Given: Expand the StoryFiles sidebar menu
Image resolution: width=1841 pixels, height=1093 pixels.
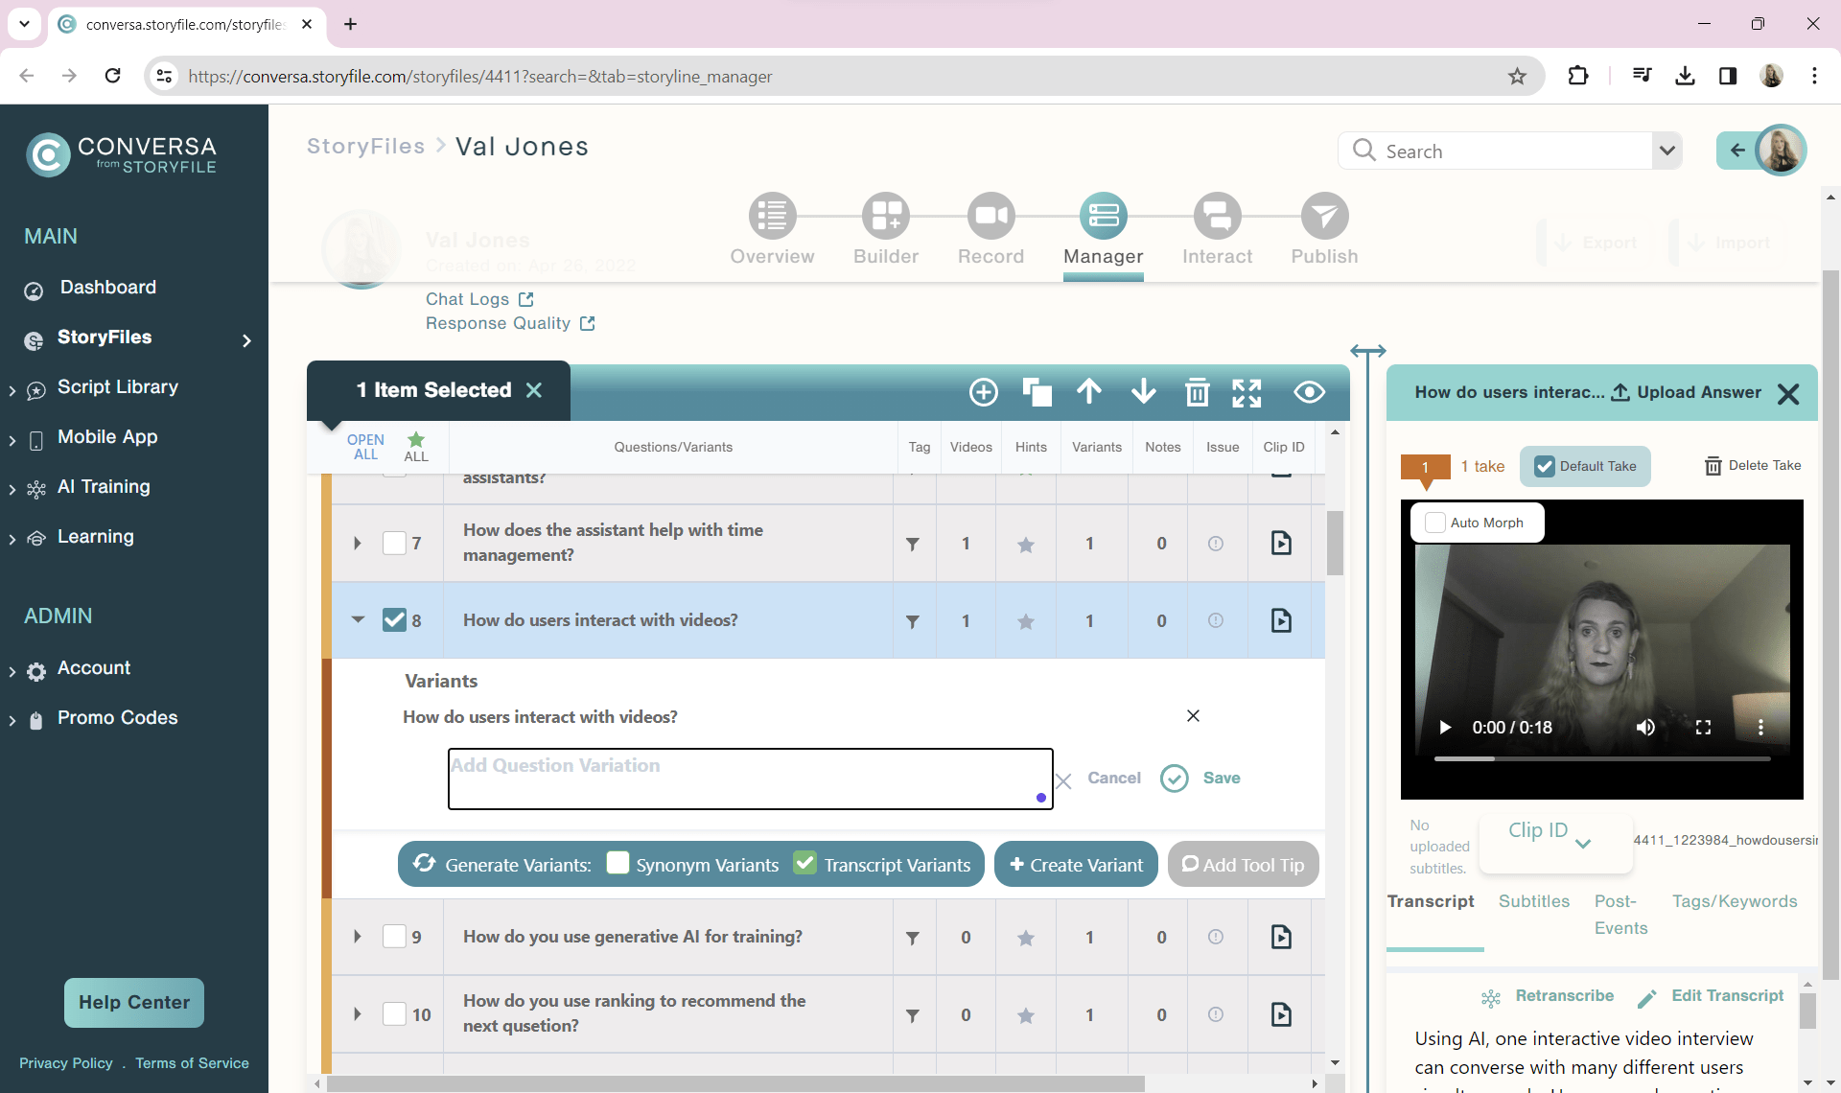Looking at the screenshot, I should (246, 340).
